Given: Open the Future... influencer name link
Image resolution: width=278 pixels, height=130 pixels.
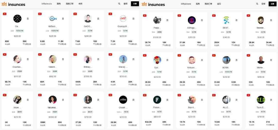Looking at the screenshot, I should [x=157, y=107].
